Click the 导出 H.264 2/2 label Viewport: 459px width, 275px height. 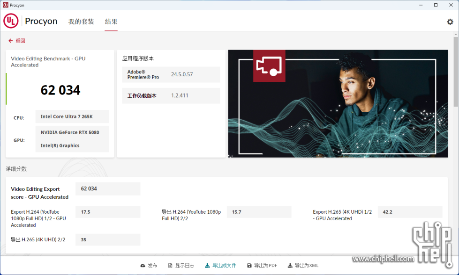(191, 215)
